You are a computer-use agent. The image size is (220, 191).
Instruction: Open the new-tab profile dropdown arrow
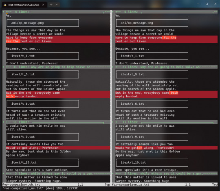(x=57, y=5)
